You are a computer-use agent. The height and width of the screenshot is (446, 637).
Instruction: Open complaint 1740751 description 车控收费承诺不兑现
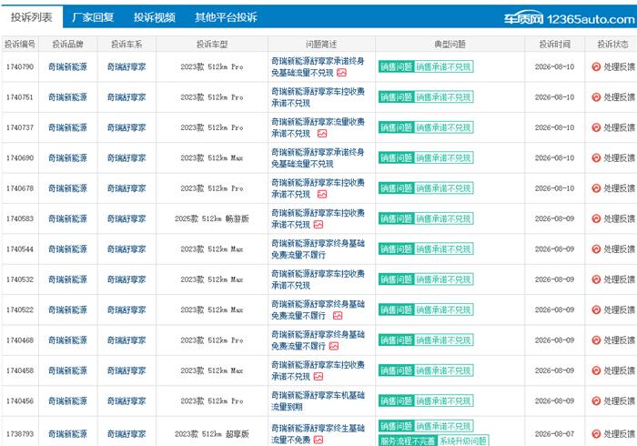[318, 97]
